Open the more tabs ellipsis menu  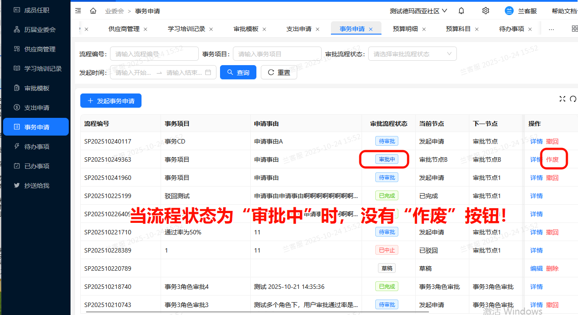pos(551,29)
